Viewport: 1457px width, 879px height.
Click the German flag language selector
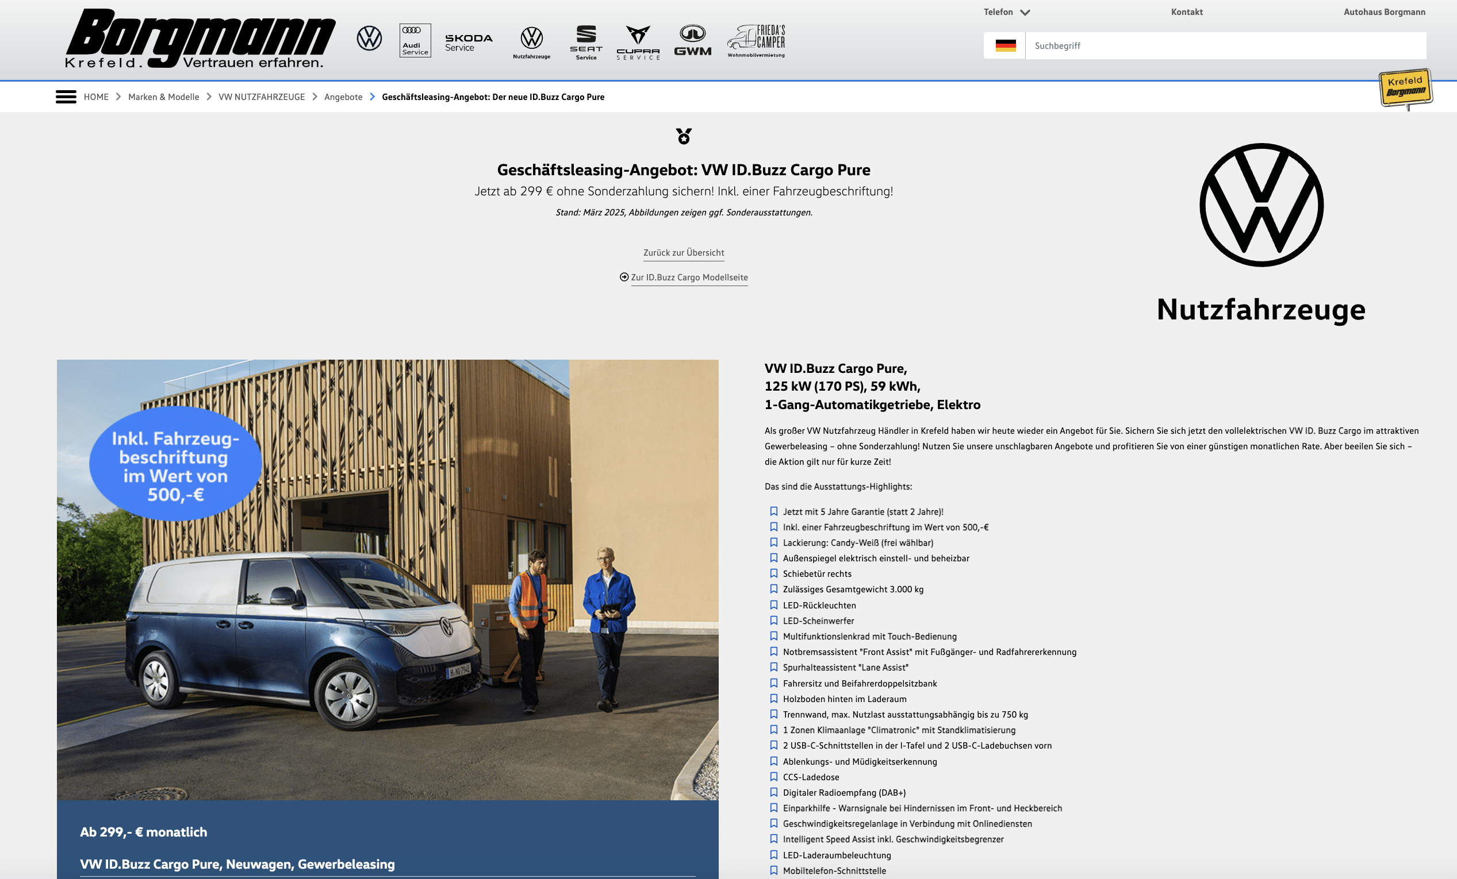tap(1005, 45)
